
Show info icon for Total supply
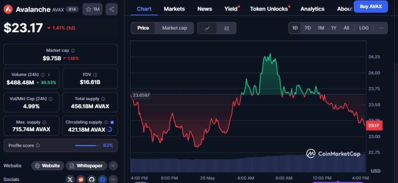click(x=103, y=99)
